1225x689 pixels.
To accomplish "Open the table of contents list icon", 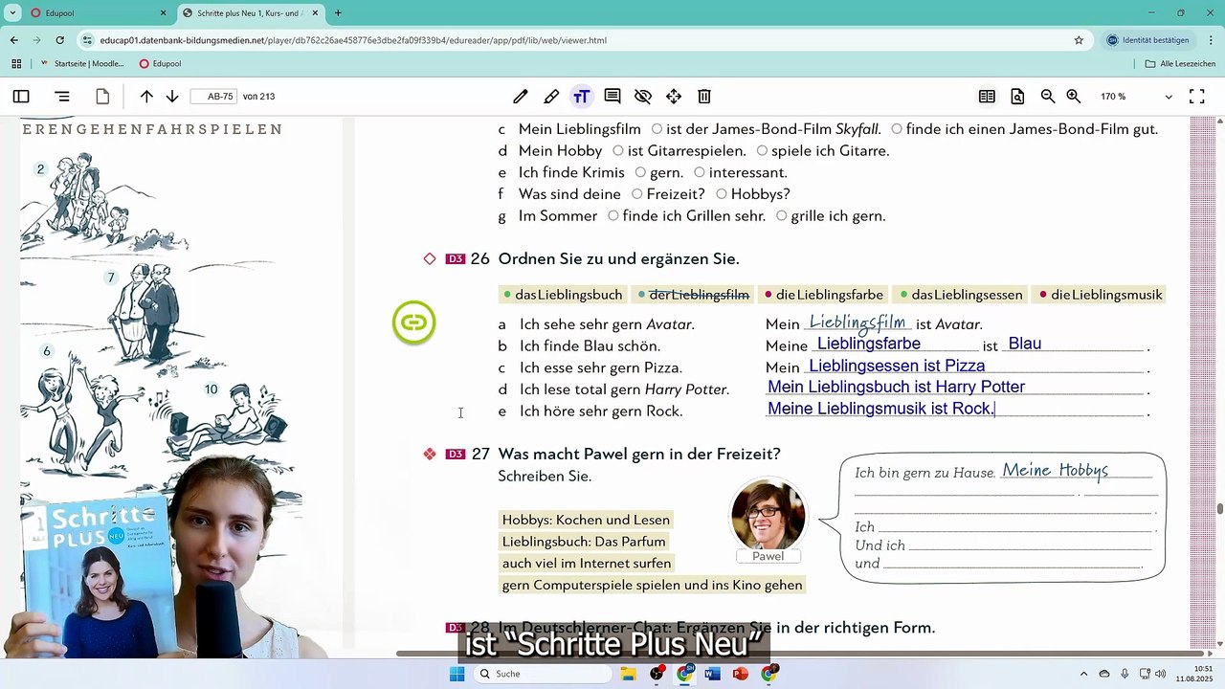I will coord(62,97).
